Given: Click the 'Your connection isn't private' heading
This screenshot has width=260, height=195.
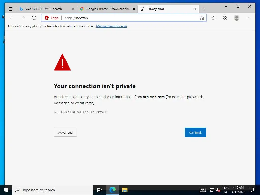Looking at the screenshot, I should (x=95, y=86).
